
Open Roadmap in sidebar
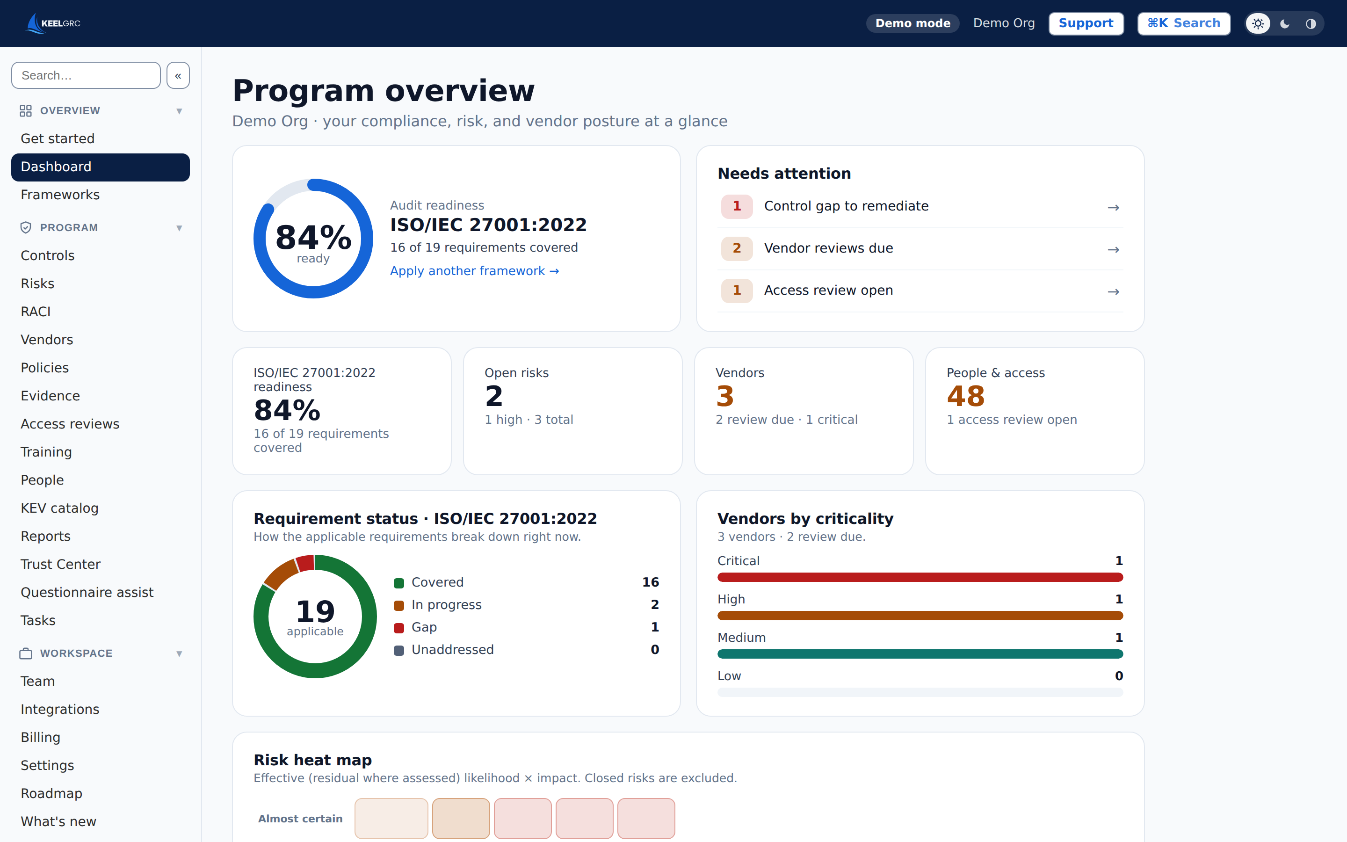coord(100,793)
